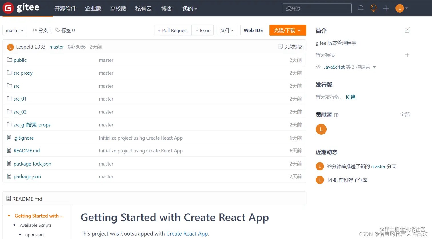View 标签 0 tags link
This screenshot has height=239, width=432.
point(65,30)
